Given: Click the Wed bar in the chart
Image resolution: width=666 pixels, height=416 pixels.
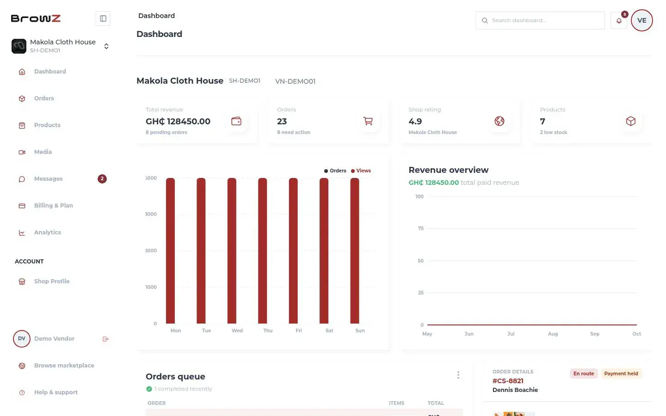Looking at the screenshot, I should pos(232,251).
